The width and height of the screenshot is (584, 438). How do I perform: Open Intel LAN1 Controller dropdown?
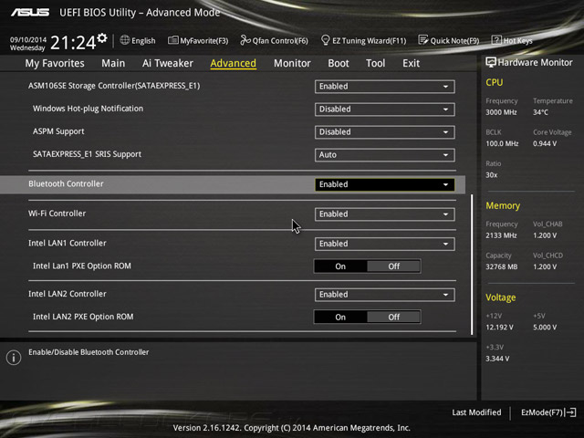pos(385,244)
